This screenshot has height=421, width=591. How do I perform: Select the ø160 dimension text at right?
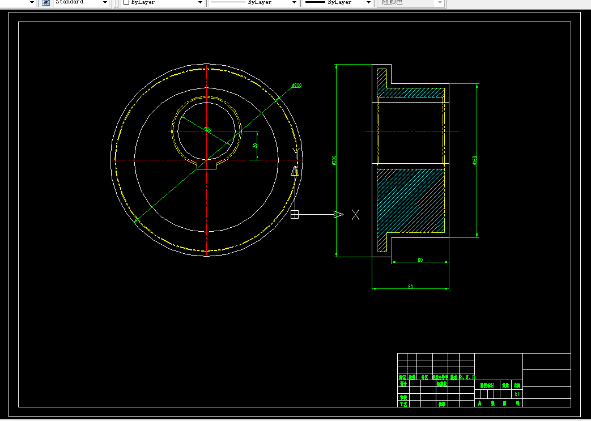pyautogui.click(x=474, y=160)
